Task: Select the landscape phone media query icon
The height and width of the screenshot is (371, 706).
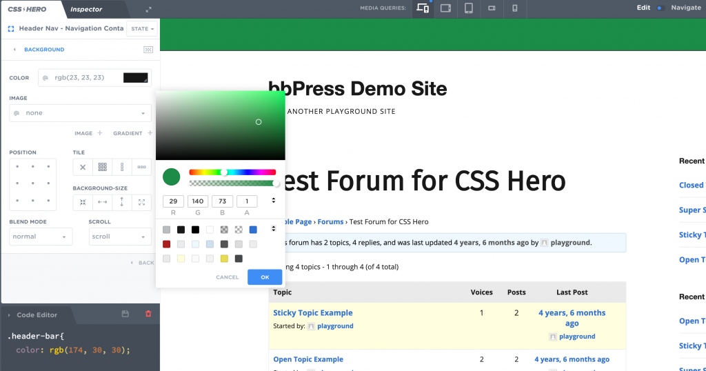Action: pyautogui.click(x=492, y=8)
